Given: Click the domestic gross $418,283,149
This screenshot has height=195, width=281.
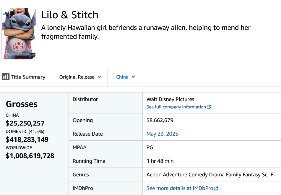Looking at the screenshot, I should [27, 139].
